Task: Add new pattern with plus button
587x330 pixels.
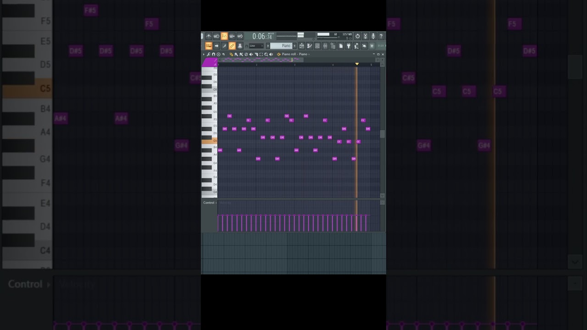Action: pos(294,46)
